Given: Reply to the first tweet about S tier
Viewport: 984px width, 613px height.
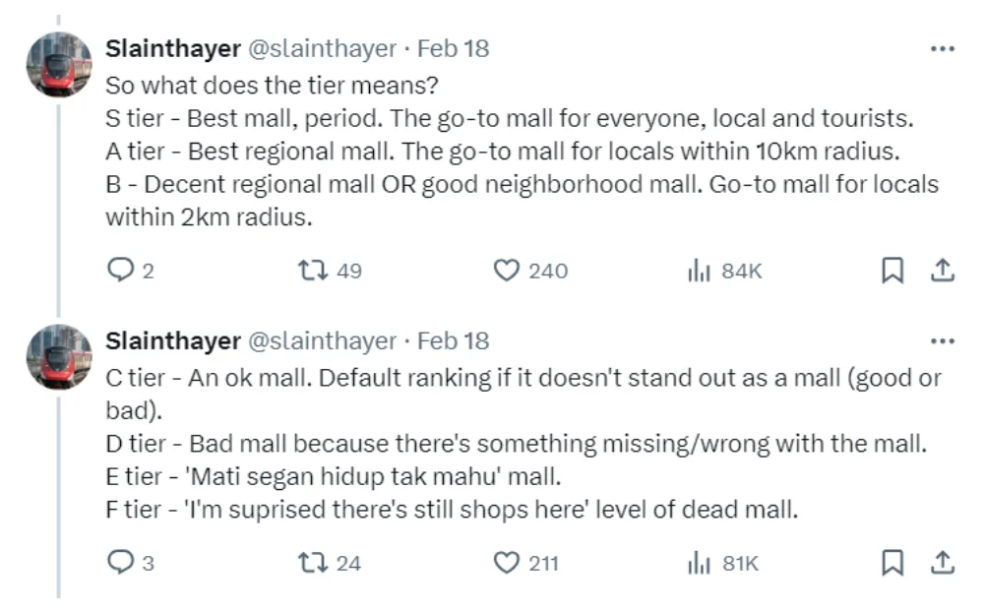Looking at the screenshot, I should [x=118, y=271].
